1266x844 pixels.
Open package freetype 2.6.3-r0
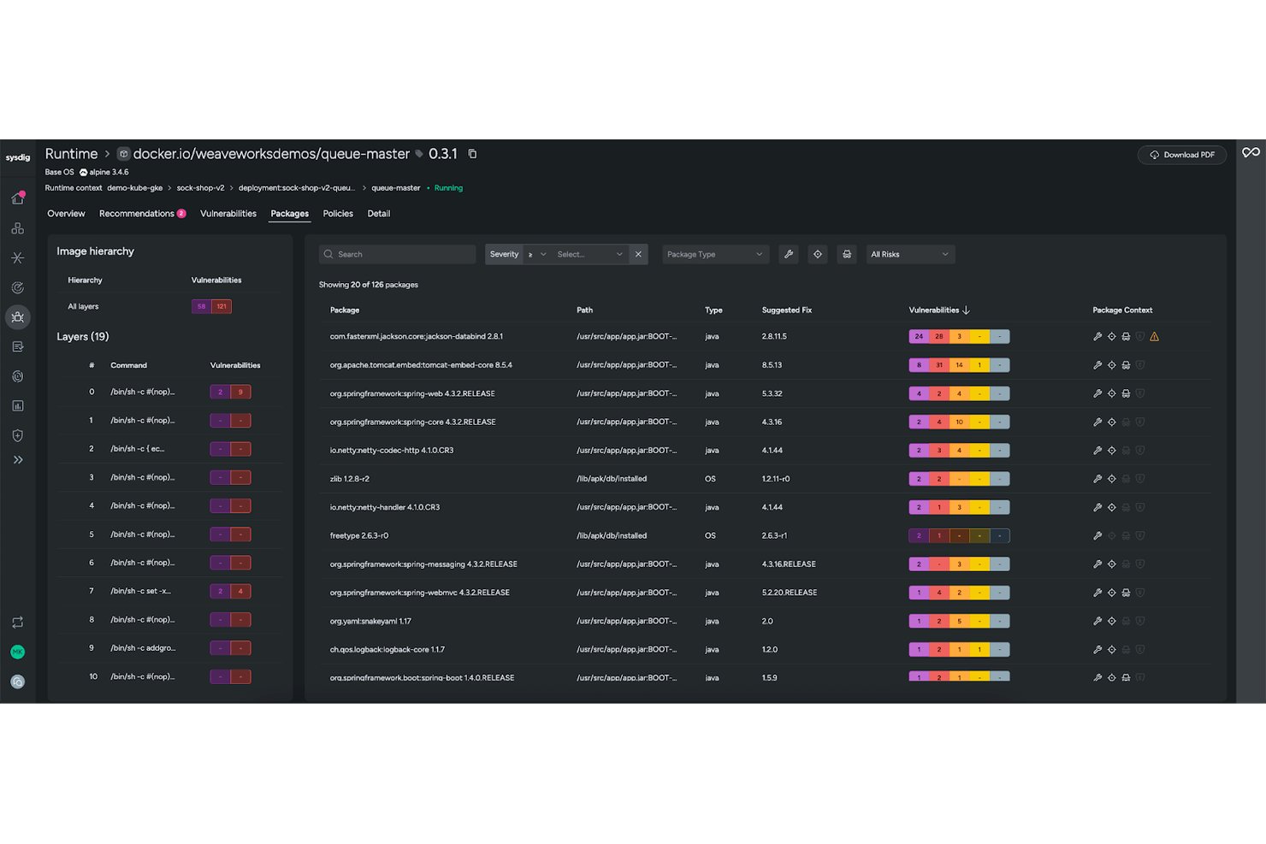pos(359,536)
